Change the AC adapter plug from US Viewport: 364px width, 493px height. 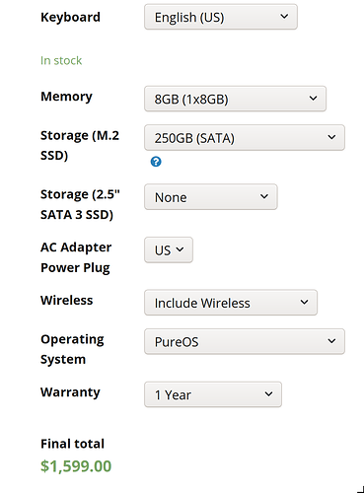click(169, 250)
